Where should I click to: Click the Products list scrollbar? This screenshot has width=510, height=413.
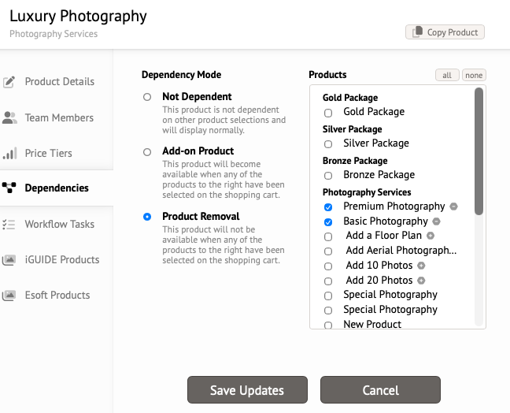[479, 151]
